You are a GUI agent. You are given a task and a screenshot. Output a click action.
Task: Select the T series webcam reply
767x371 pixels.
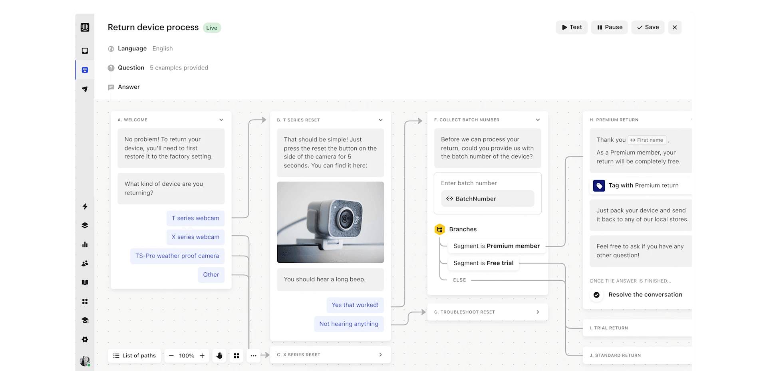click(195, 218)
